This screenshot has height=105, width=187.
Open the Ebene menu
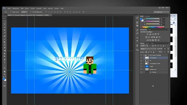pos(27,8)
